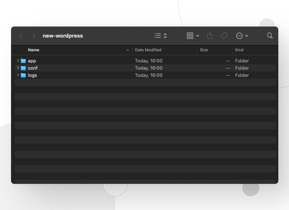Screen dimensions: 289x210
Task: Expand the app folder
Action: pos(18,61)
